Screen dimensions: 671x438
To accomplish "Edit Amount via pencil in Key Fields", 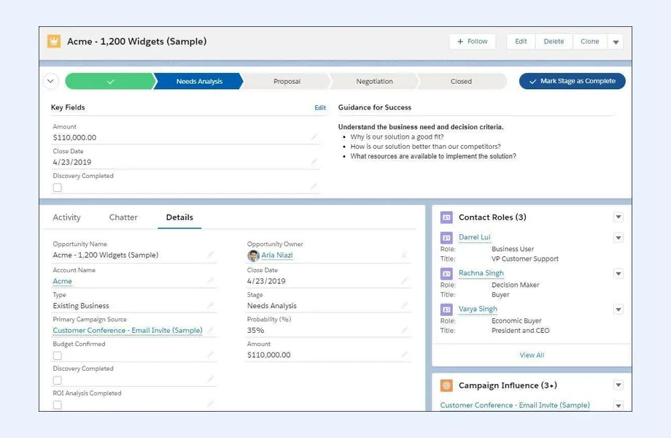I will 314,137.
